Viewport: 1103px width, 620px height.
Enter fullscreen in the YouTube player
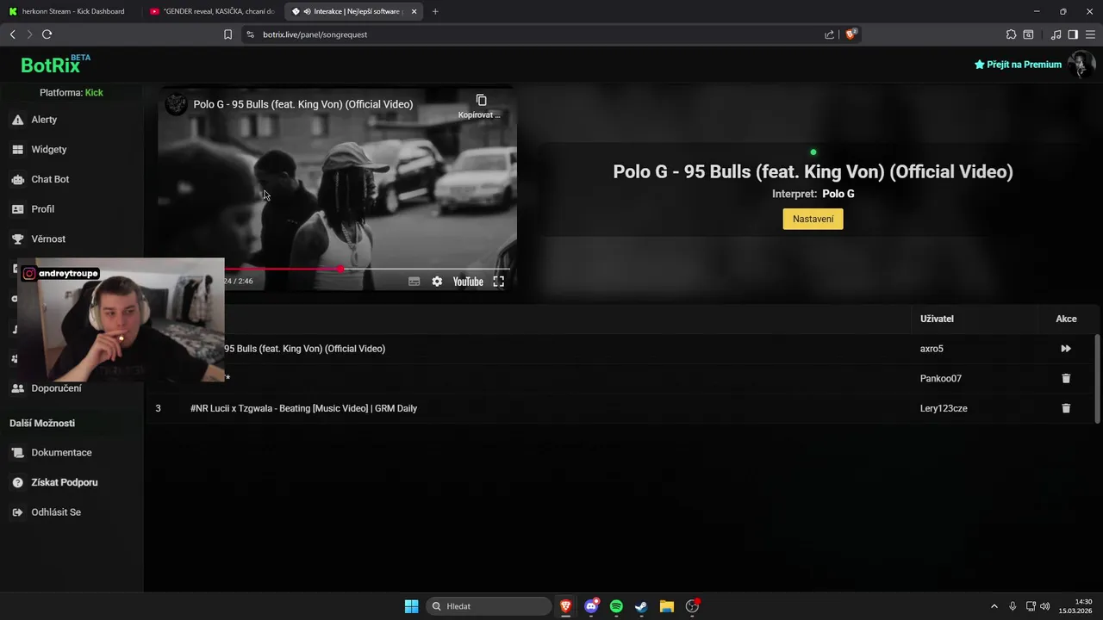(x=498, y=282)
